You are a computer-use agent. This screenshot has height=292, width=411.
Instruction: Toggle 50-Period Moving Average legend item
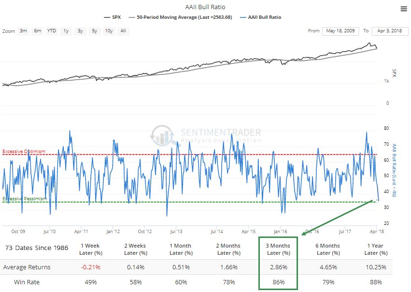[180, 17]
